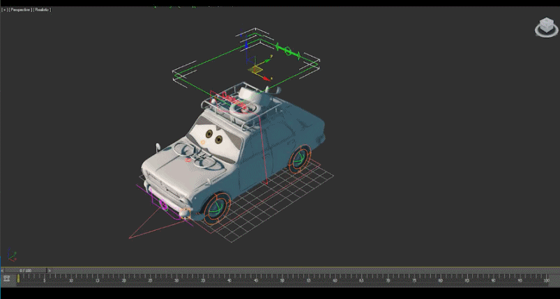Open the Mini Curve Editor icon
560x299 pixels.
(x=6, y=279)
